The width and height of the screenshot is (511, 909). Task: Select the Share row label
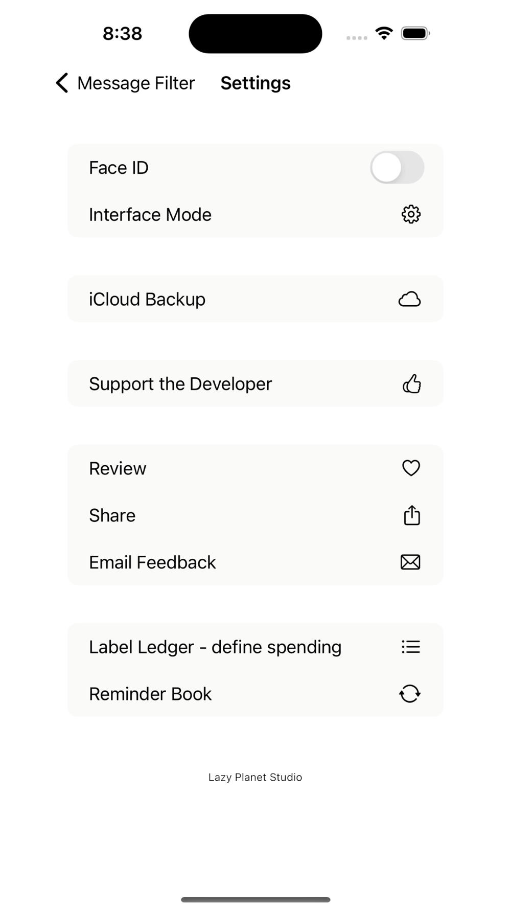112,515
